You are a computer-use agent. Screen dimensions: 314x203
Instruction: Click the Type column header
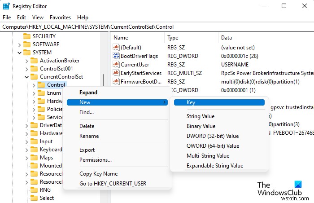173,38
